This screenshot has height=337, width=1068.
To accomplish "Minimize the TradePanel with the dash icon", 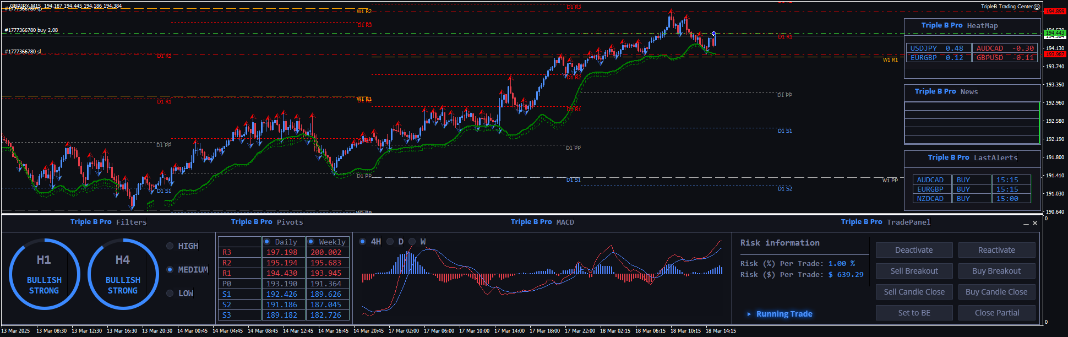I will coord(1026,224).
